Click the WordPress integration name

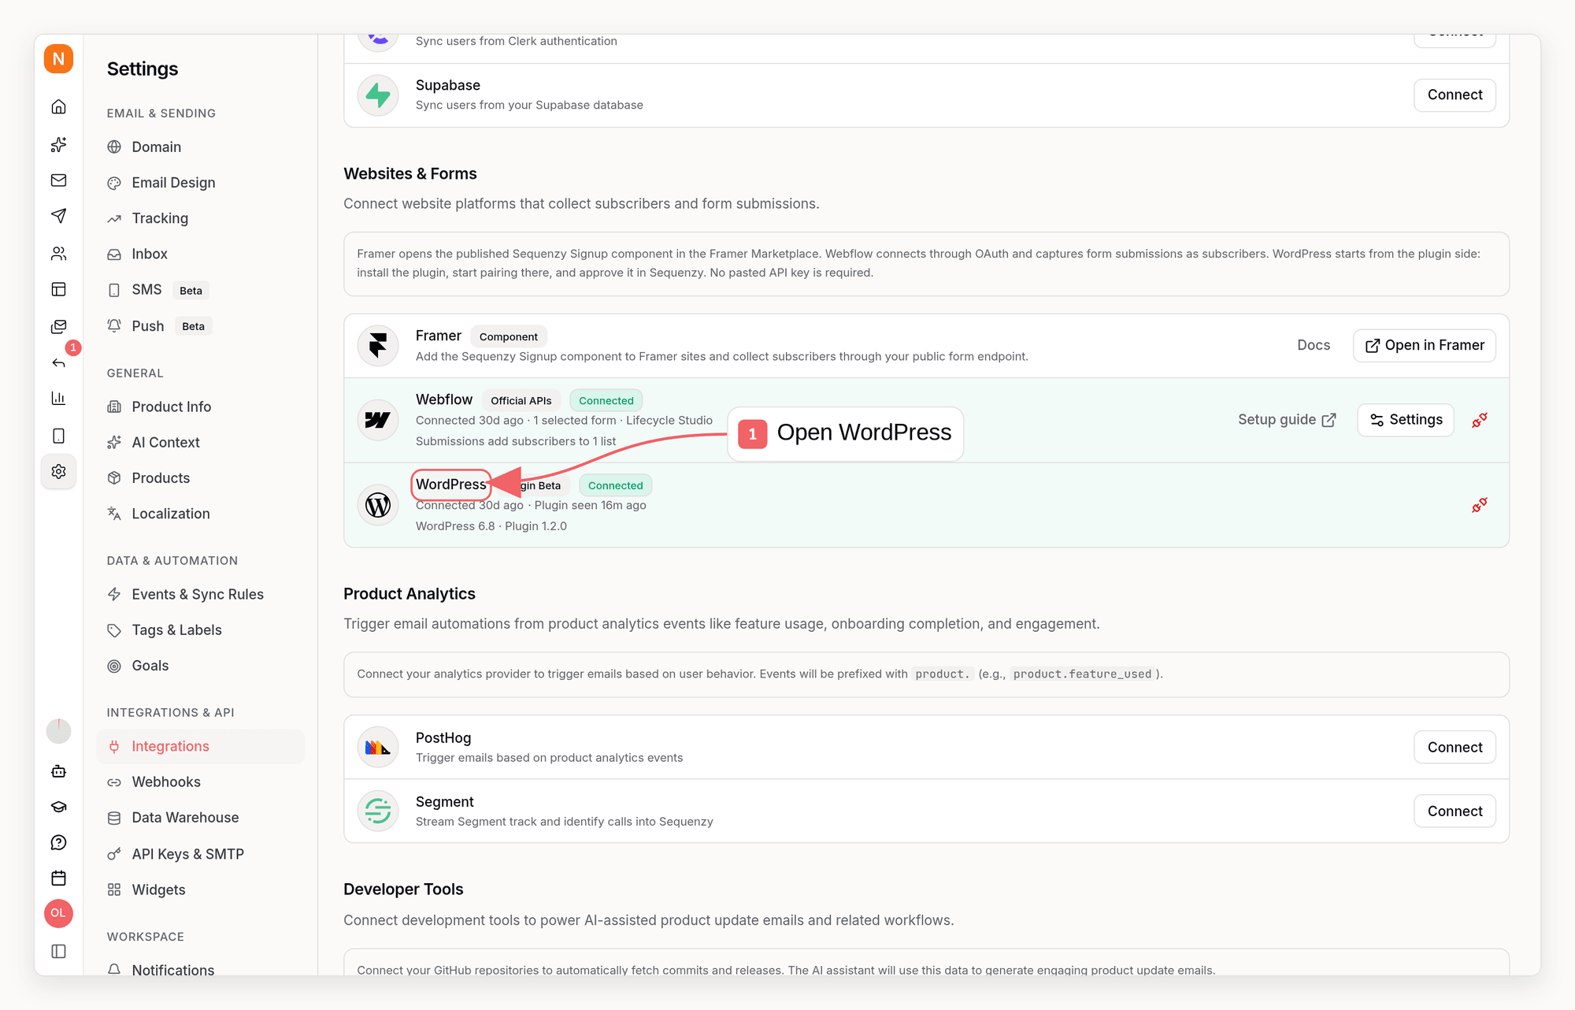451,485
